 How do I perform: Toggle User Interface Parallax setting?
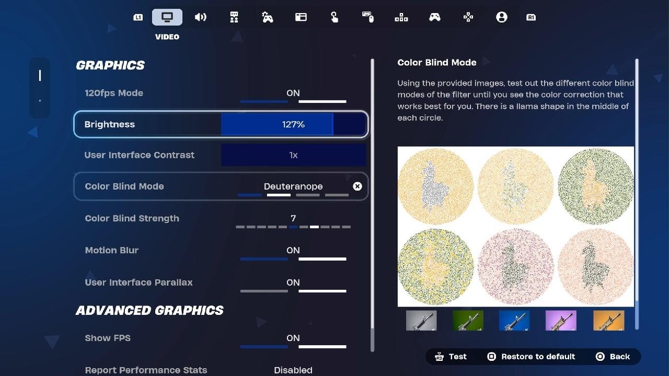293,285
